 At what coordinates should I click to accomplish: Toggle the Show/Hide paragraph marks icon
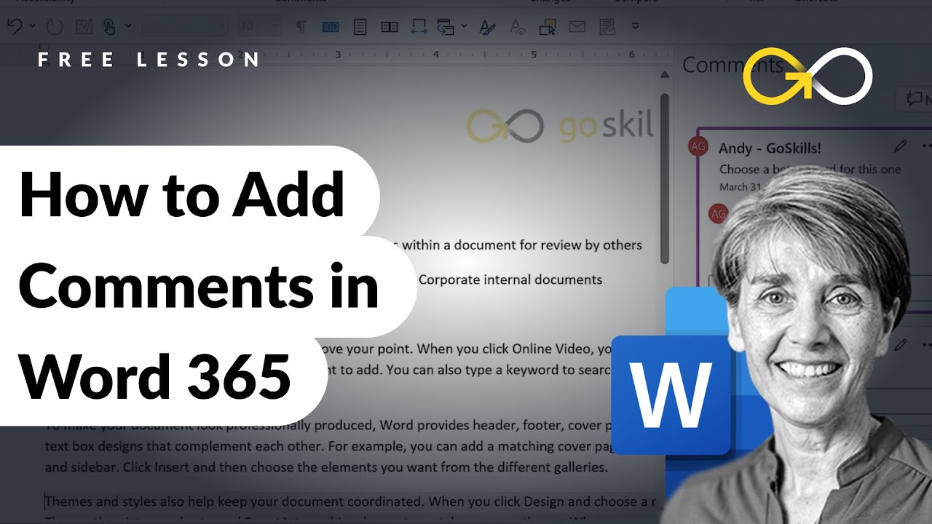(x=301, y=27)
